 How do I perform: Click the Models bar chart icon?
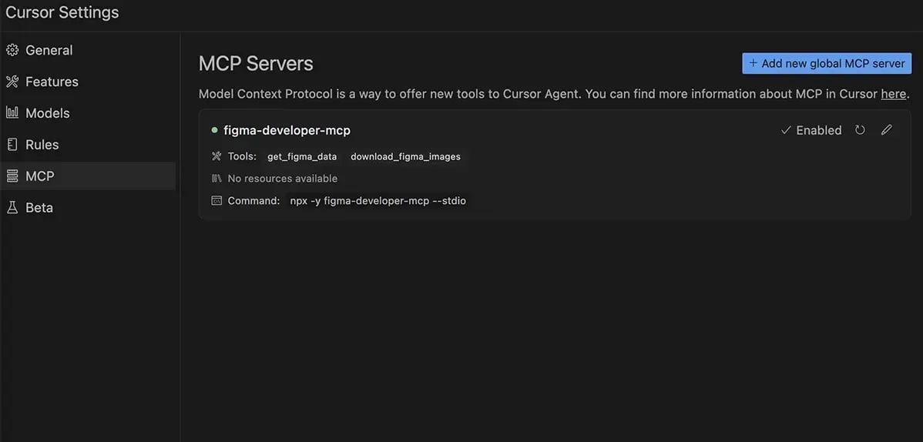(x=12, y=112)
